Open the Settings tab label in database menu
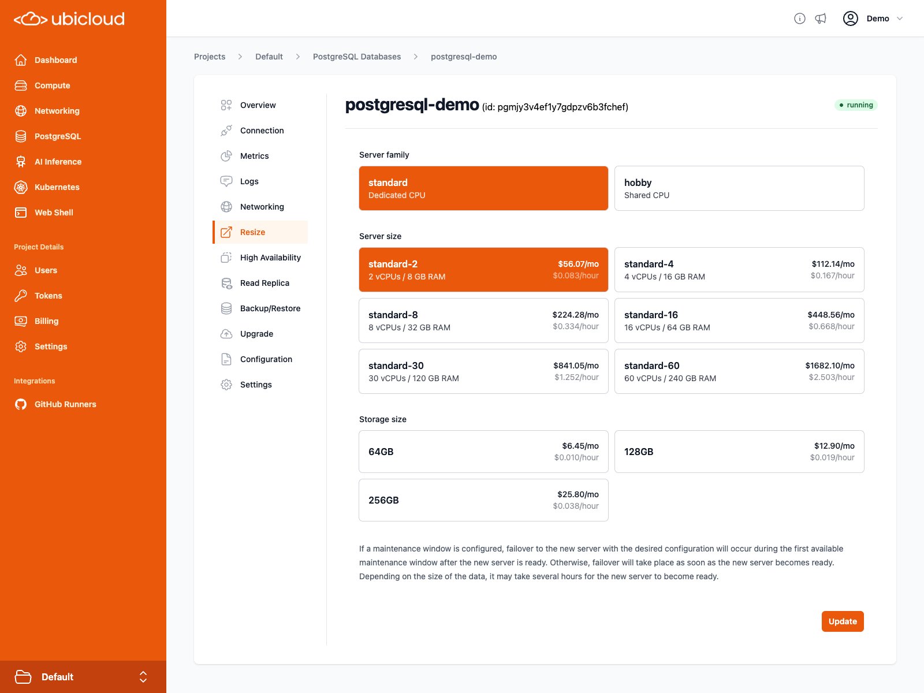 (256, 385)
